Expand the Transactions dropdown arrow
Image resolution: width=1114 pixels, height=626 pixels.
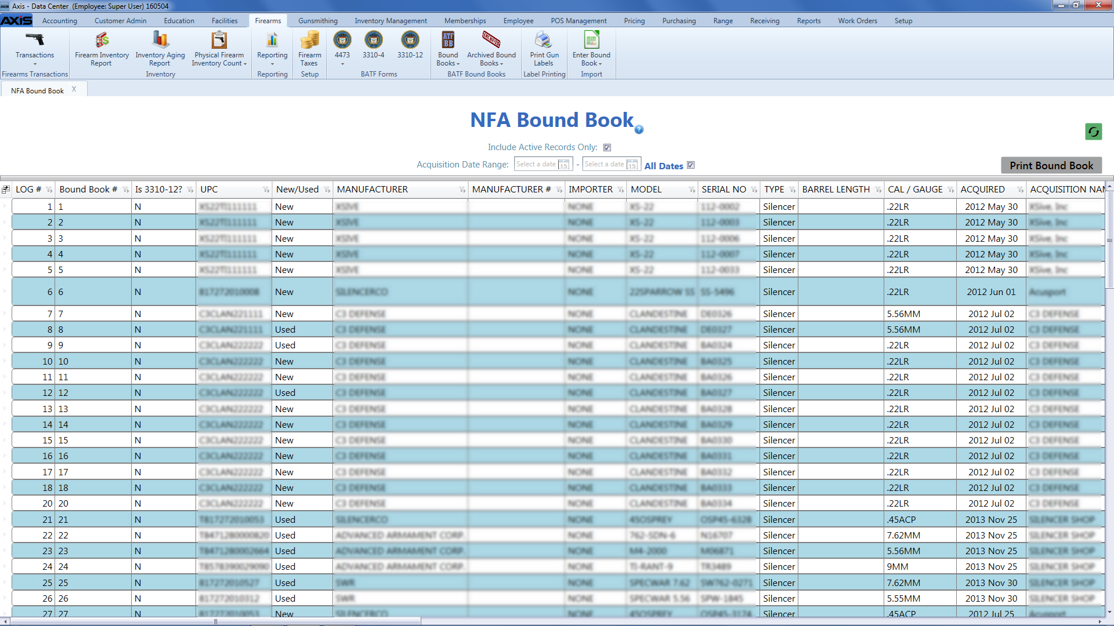point(35,64)
